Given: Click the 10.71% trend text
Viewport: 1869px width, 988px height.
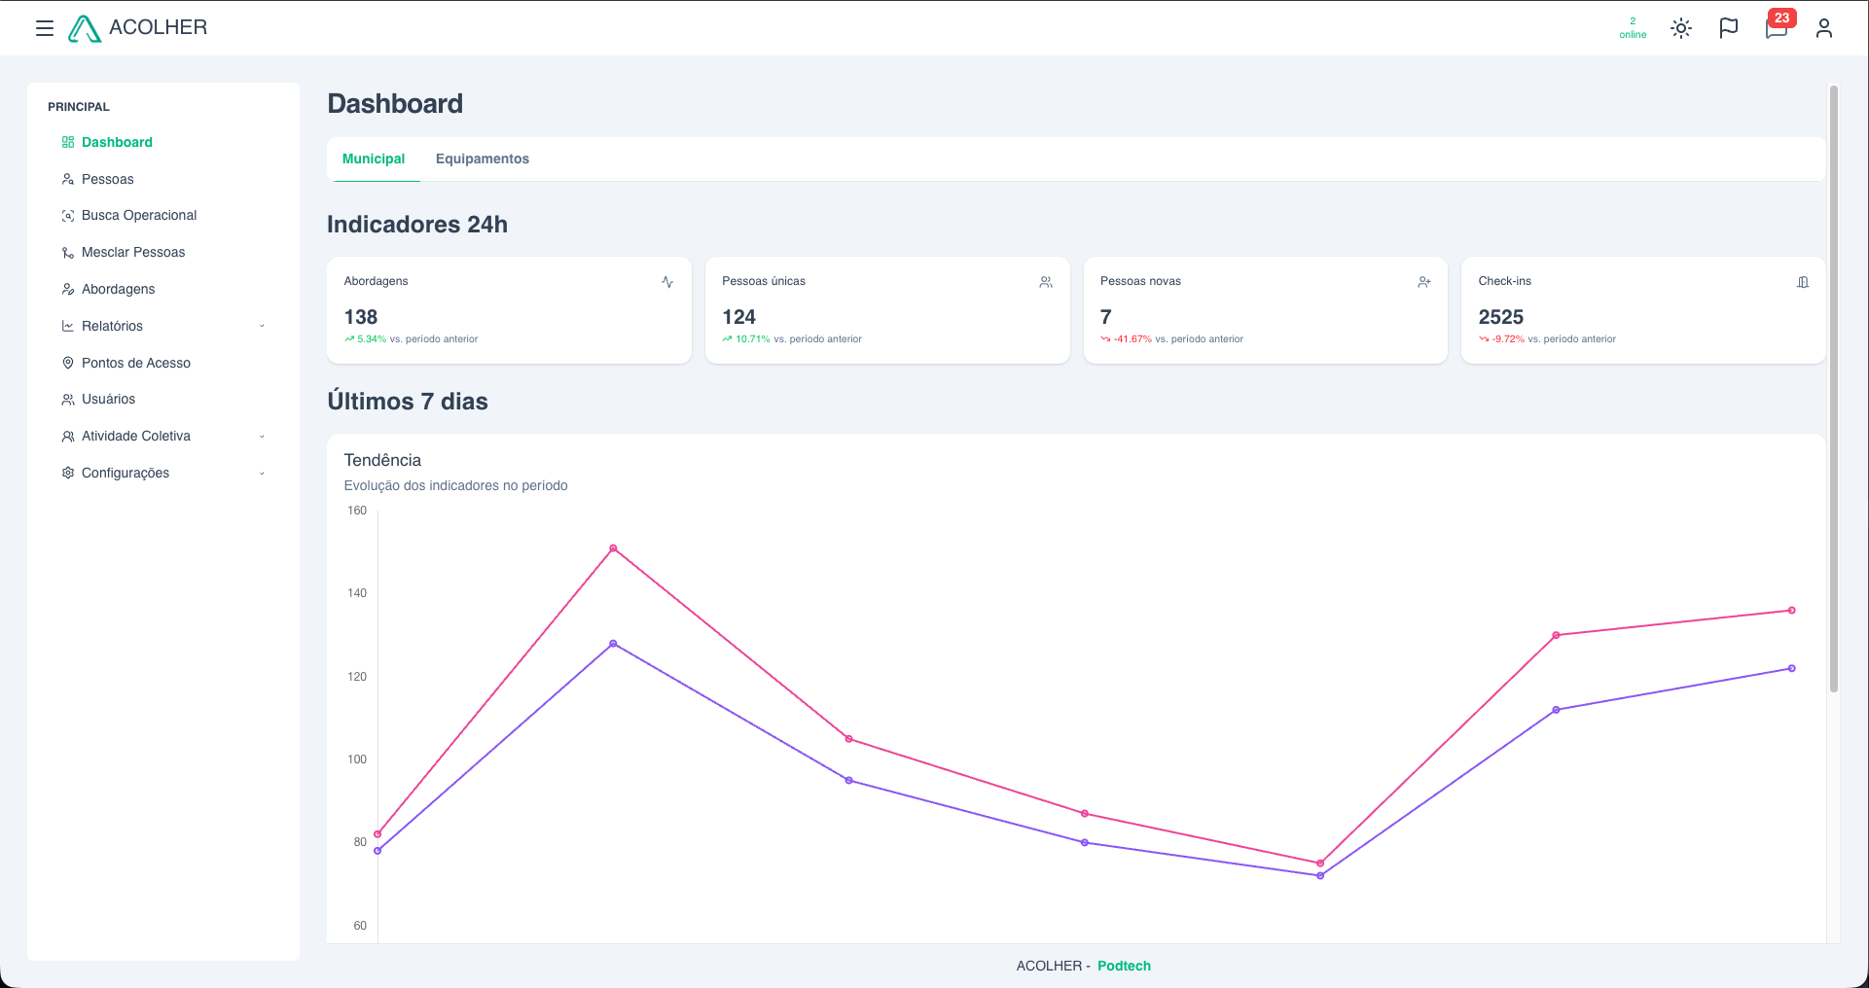Looking at the screenshot, I should 753,339.
